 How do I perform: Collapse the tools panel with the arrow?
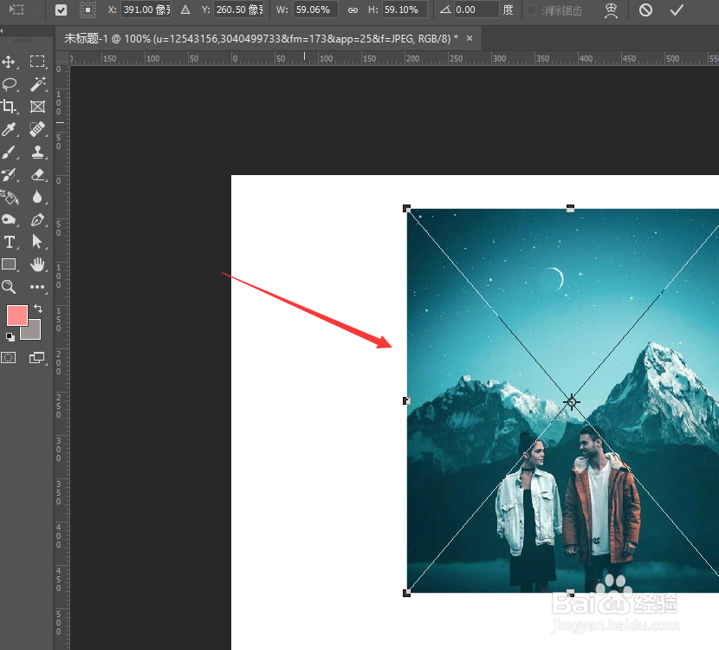2,30
